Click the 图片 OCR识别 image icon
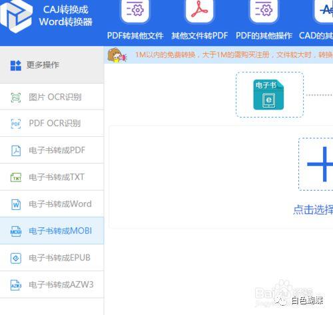The height and width of the screenshot is (315, 333). coord(16,97)
